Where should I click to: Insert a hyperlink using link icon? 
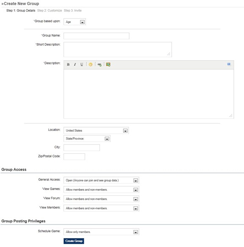point(100,64)
